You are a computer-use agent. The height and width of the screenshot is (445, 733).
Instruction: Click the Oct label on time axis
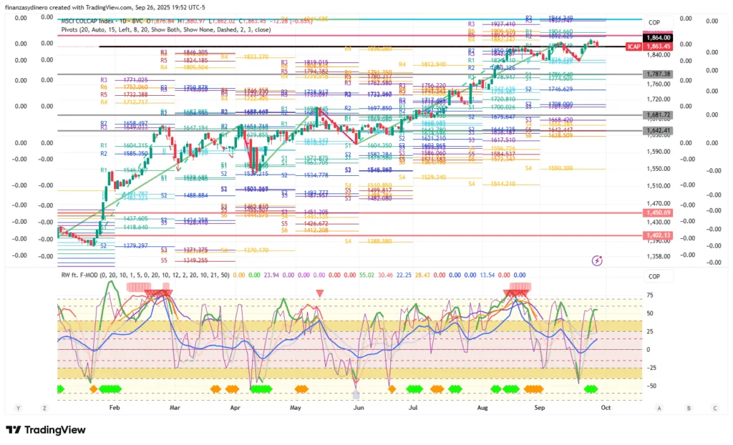coord(606,408)
